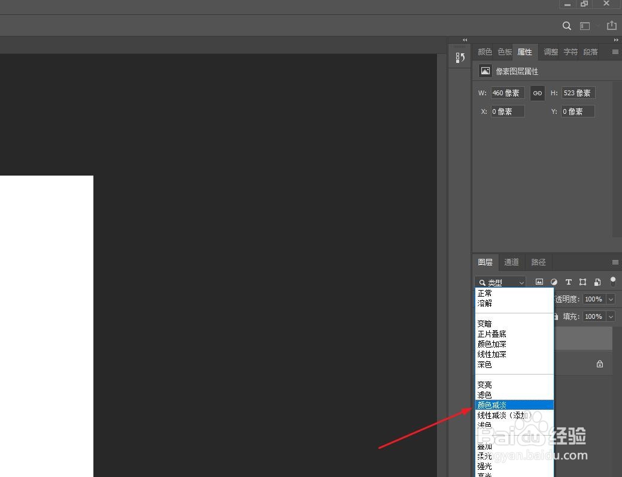Open the search icon in top bar
Screen dimensions: 622x477
pyautogui.click(x=566, y=26)
